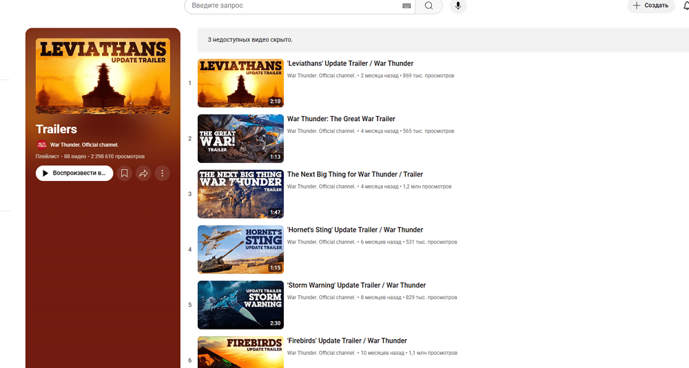The height and width of the screenshot is (368, 689).
Task: Open 'Storm Warning' Update Trailer title
Action: coord(356,285)
